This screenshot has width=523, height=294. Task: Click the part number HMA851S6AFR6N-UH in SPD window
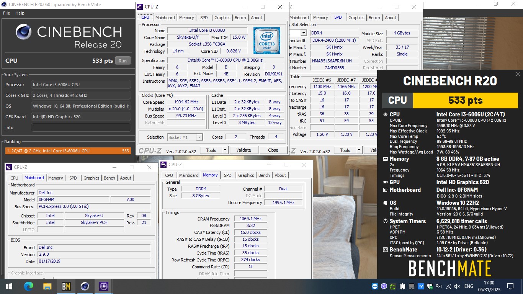(x=334, y=61)
